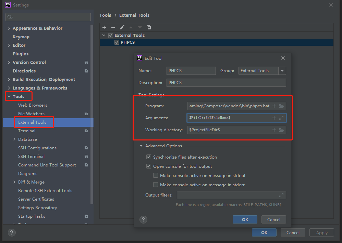Collapse External Tools group in list

pyautogui.click(x=104, y=35)
